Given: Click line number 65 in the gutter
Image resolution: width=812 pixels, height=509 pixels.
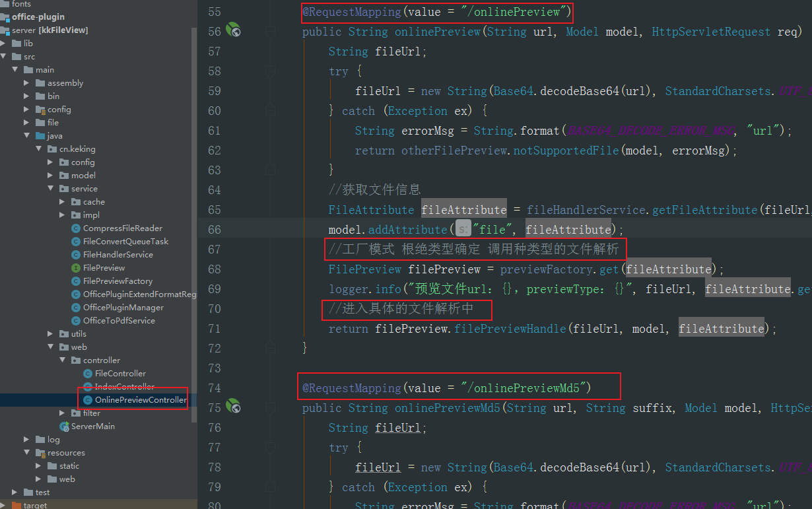Looking at the screenshot, I should [215, 209].
